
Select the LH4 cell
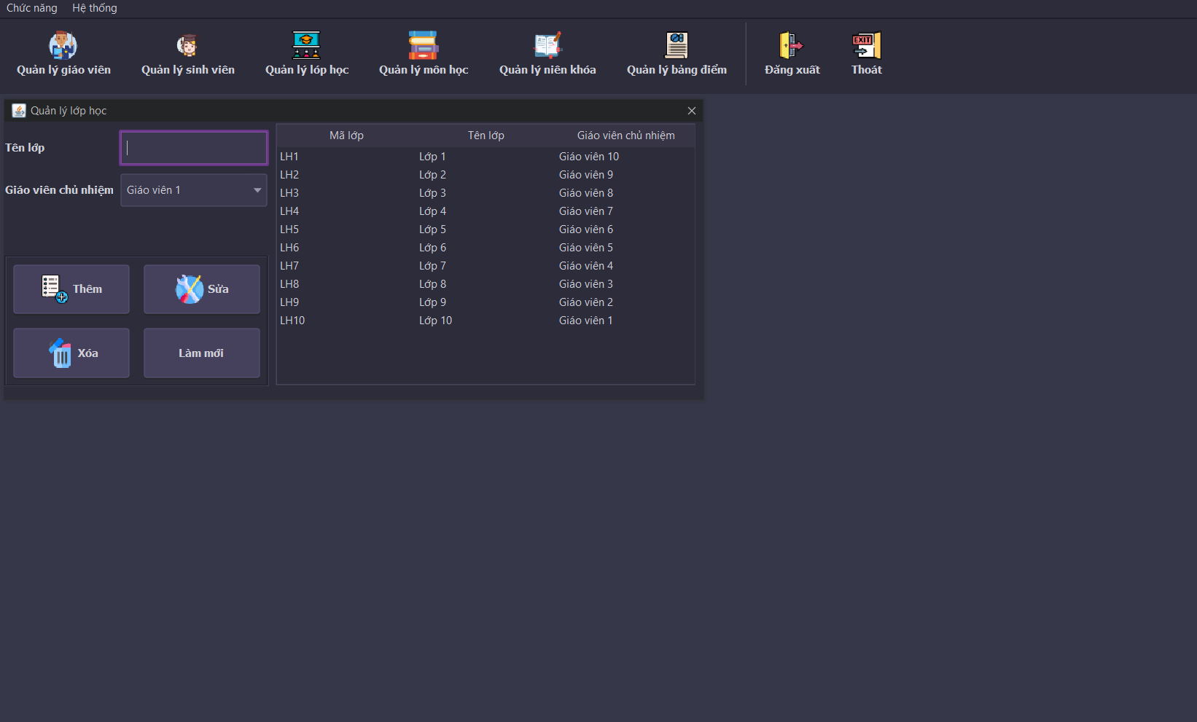pyautogui.click(x=347, y=211)
